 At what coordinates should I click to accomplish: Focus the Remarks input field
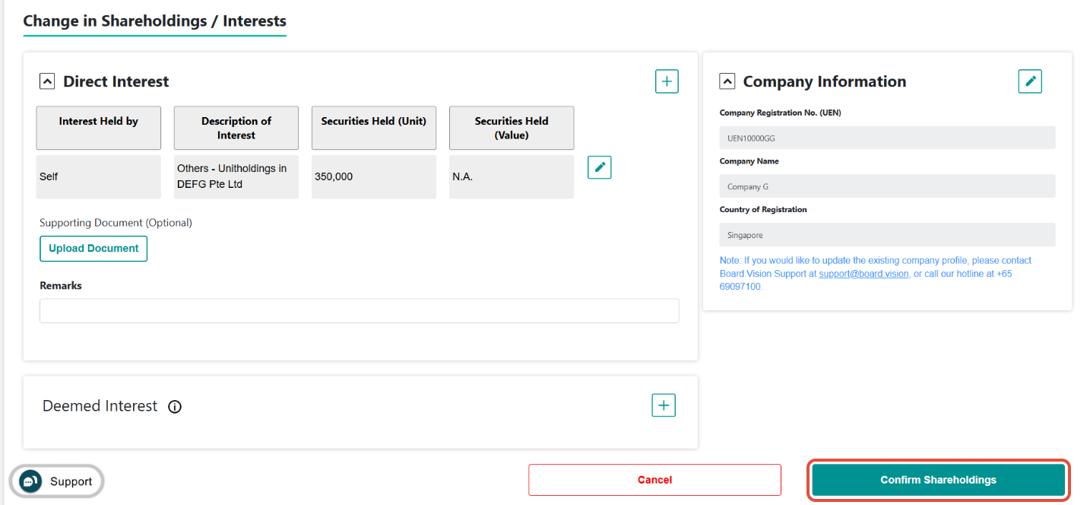[x=359, y=310]
